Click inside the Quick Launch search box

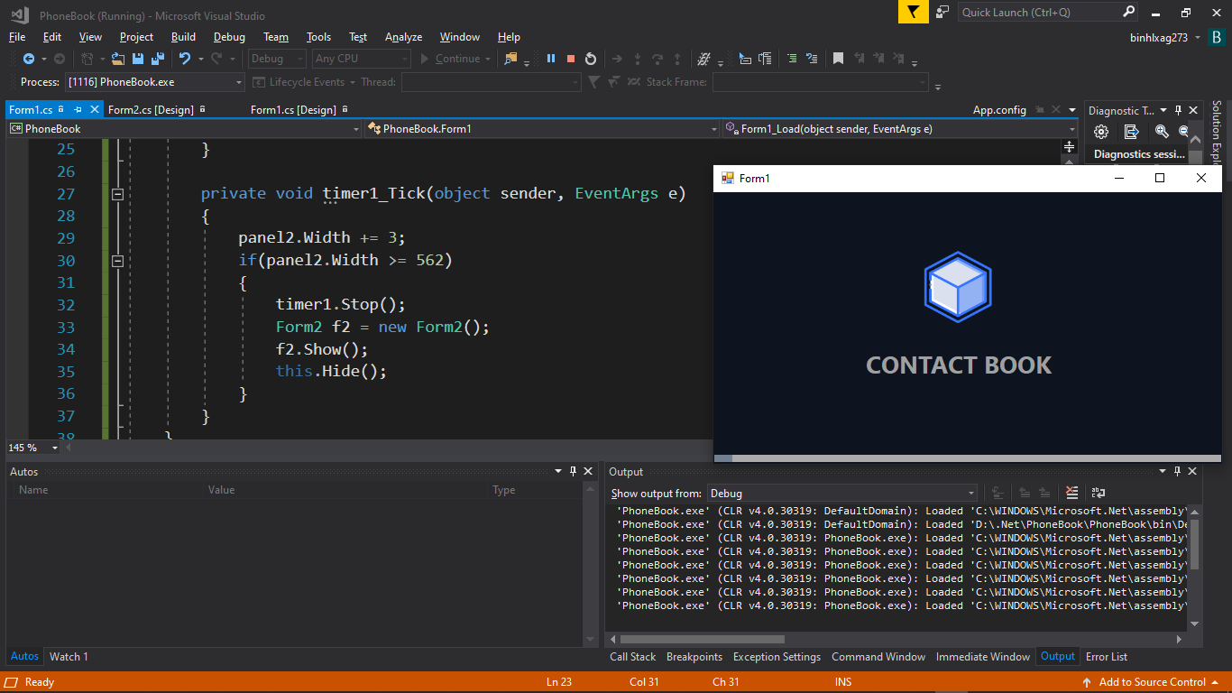pos(1037,13)
